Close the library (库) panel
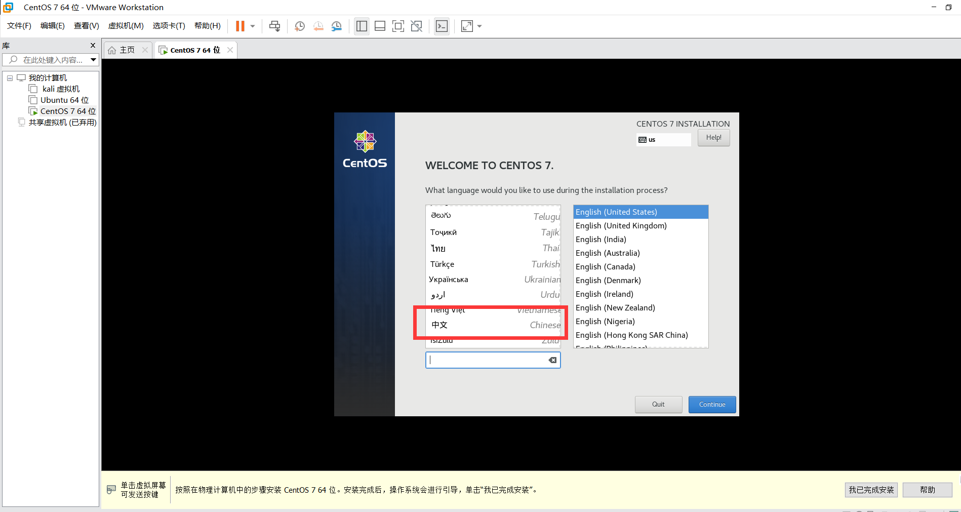The image size is (961, 512). (93, 46)
